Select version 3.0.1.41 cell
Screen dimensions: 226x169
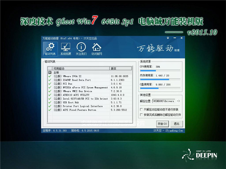click(x=116, y=84)
